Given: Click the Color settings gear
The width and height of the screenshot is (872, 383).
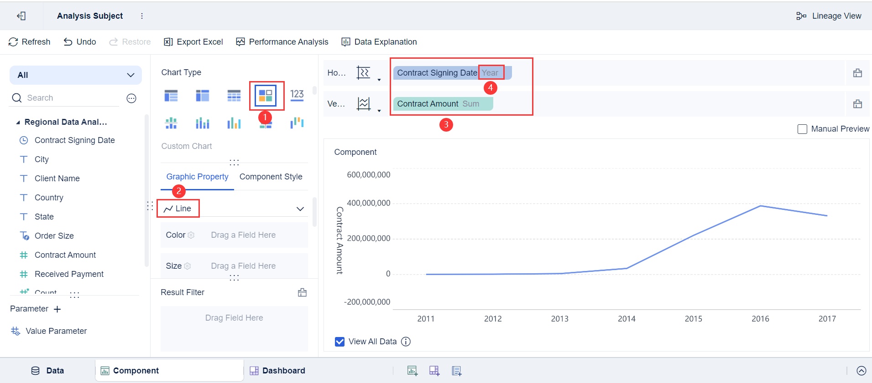Looking at the screenshot, I should [x=191, y=235].
